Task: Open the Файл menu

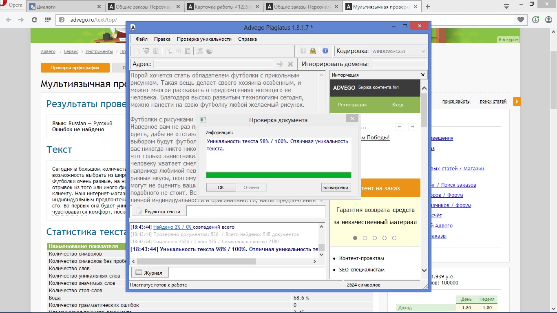Action: pyautogui.click(x=142, y=39)
